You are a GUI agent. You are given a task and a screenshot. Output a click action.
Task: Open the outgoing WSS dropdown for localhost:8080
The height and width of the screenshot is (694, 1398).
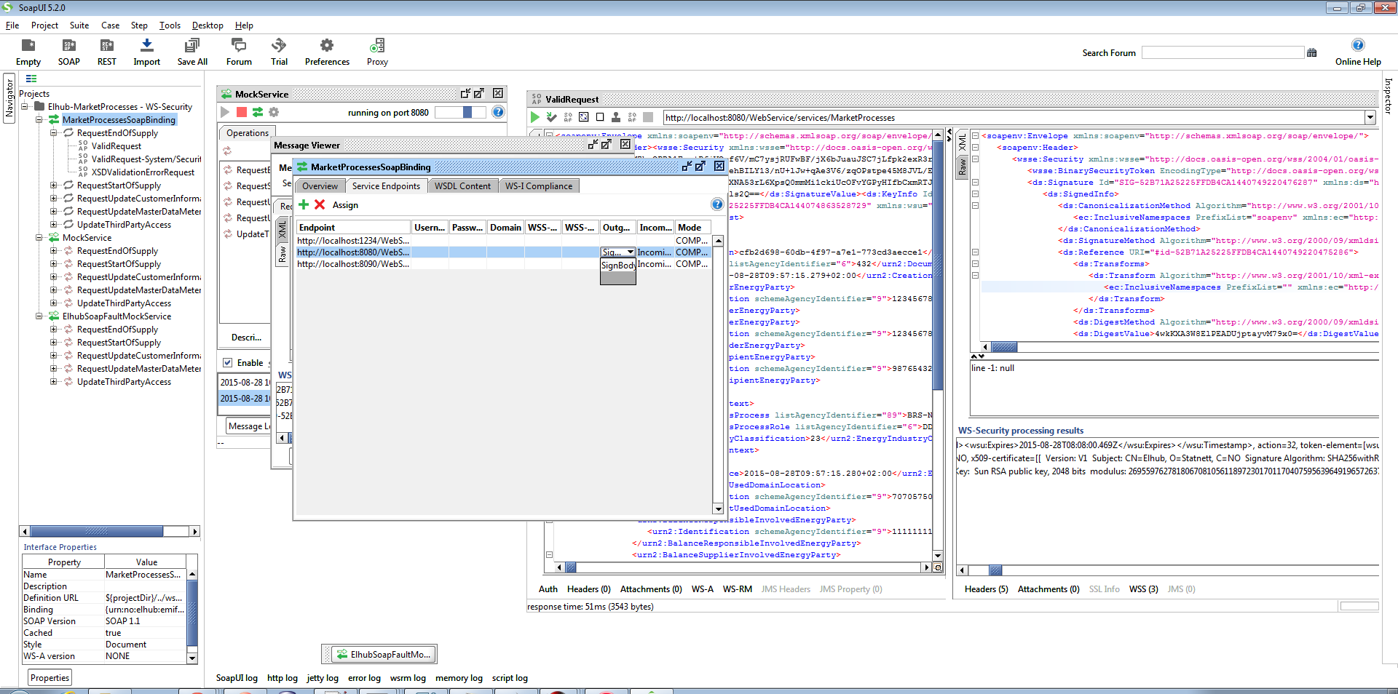pos(630,252)
